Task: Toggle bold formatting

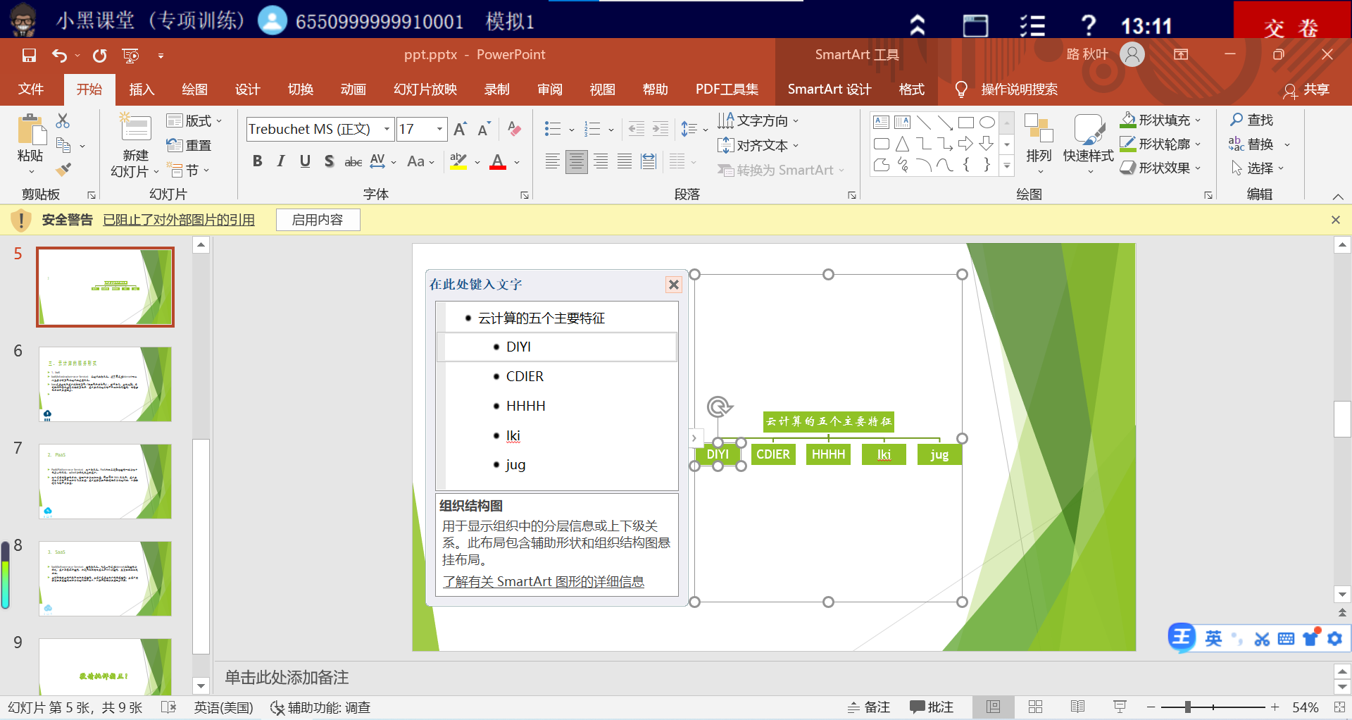Action: pos(256,161)
